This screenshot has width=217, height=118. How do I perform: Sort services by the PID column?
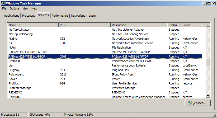click(84, 25)
